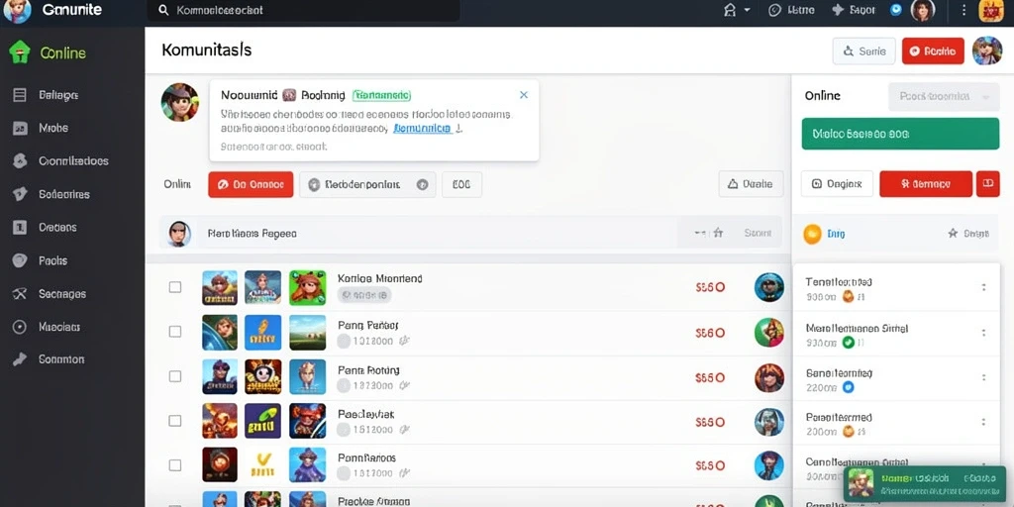Viewport: 1014px width, 507px height.
Task: Open three-dot menu for Peseellearned item
Action: point(983,422)
